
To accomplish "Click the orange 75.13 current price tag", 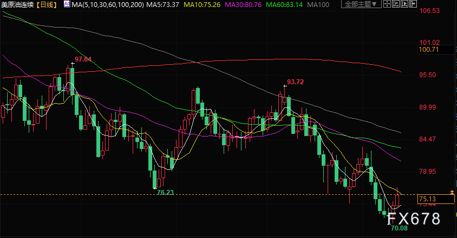I will (x=436, y=199).
